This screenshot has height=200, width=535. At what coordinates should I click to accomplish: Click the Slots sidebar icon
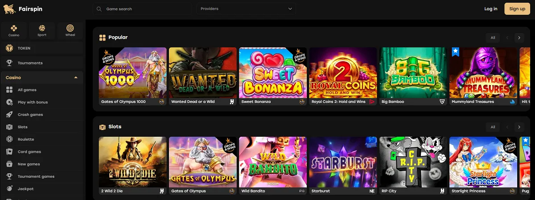9,127
